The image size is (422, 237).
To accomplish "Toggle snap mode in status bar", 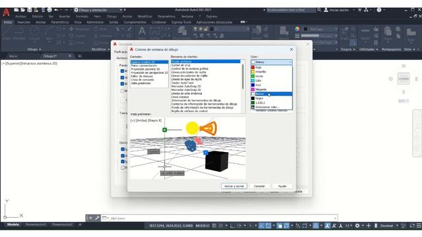I will 221,226.
